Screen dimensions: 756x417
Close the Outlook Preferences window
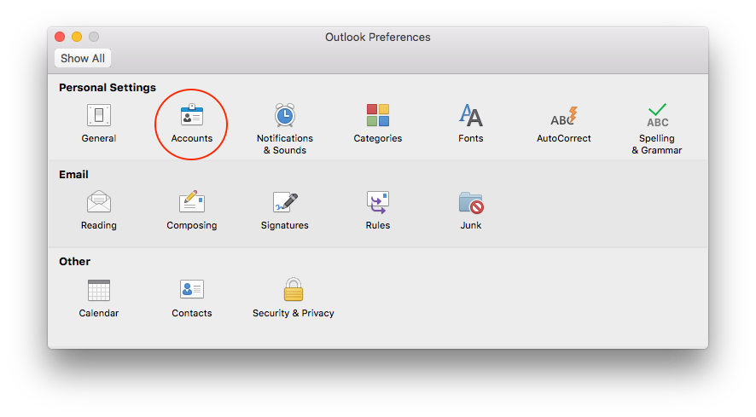[x=60, y=37]
